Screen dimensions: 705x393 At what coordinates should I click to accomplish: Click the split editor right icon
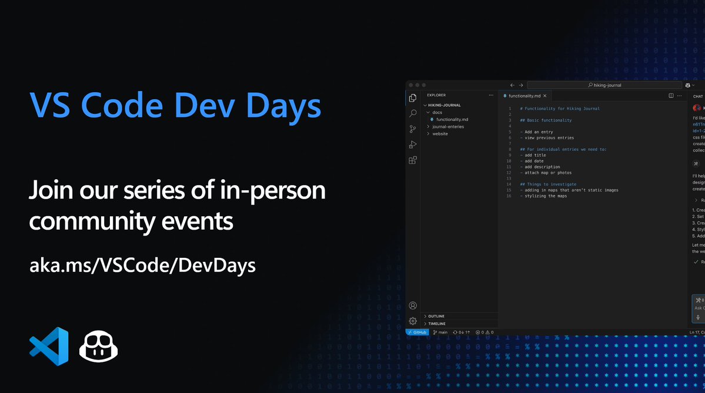tap(671, 95)
